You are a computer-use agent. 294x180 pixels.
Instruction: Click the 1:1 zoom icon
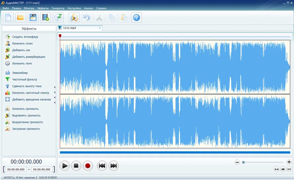pos(289,169)
